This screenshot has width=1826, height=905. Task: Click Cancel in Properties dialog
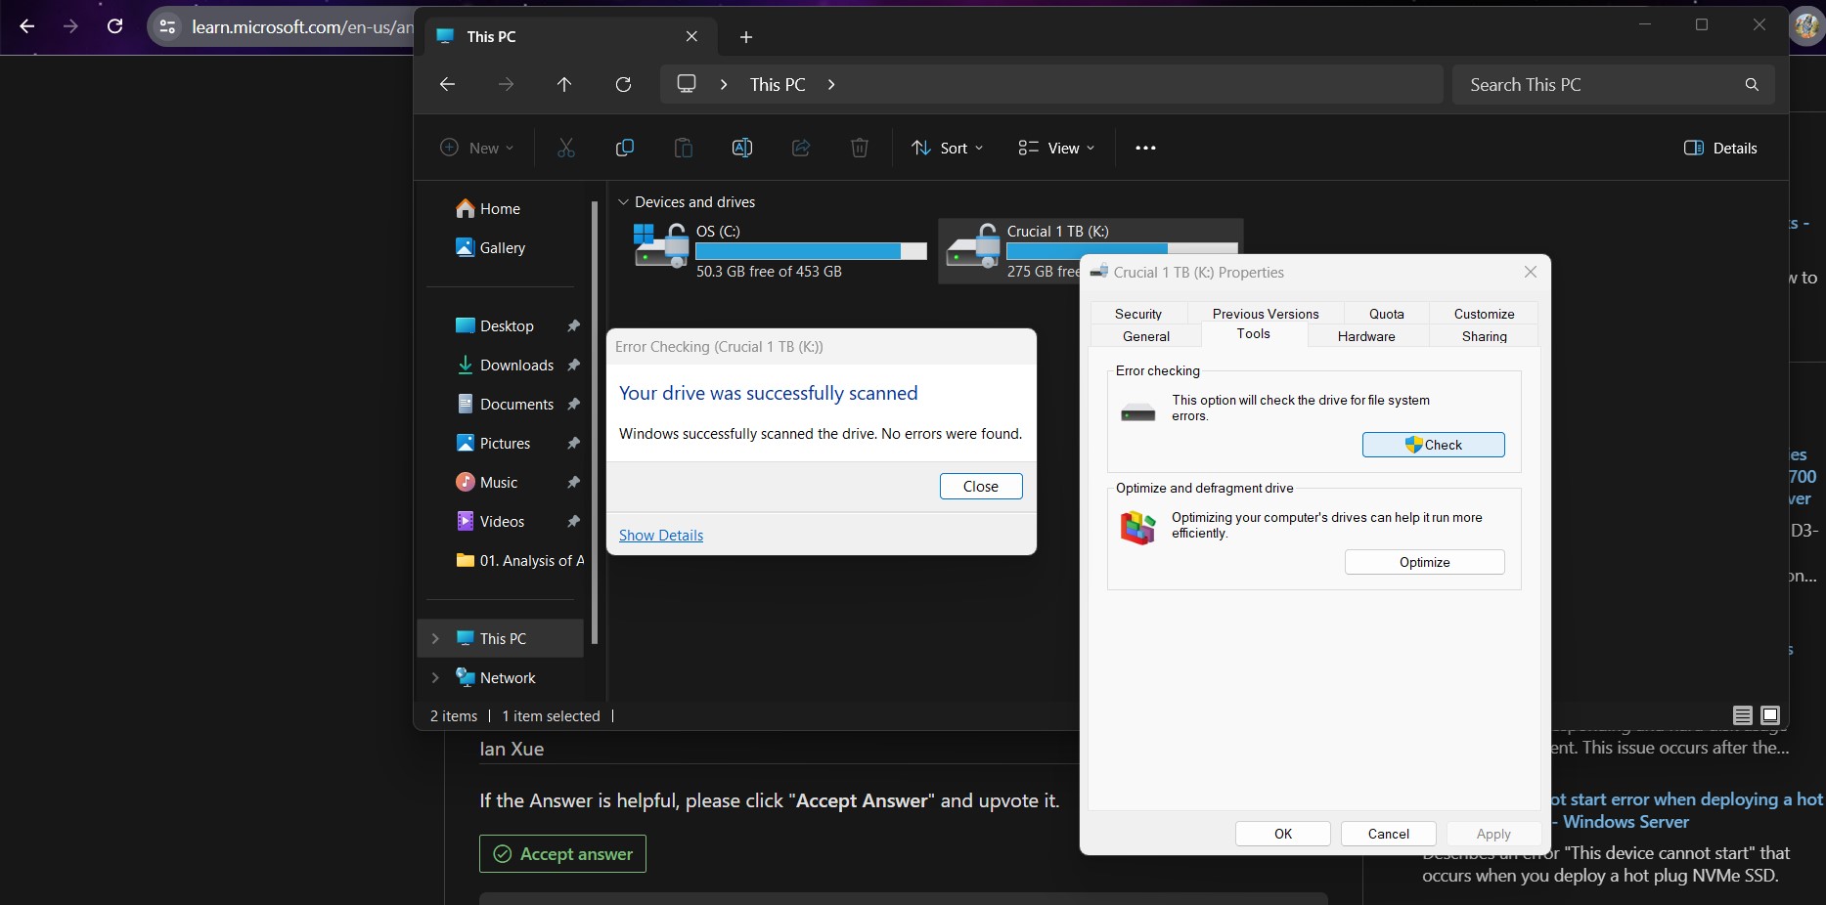[1388, 834]
